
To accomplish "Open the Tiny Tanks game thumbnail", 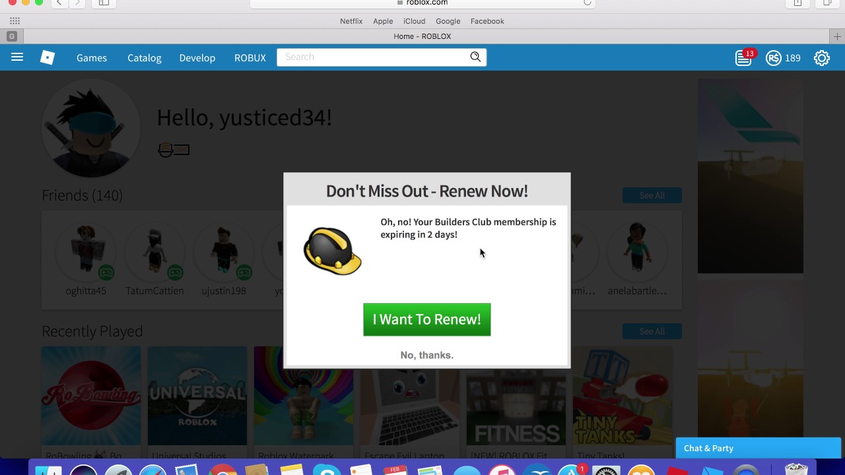I will pyautogui.click(x=623, y=396).
